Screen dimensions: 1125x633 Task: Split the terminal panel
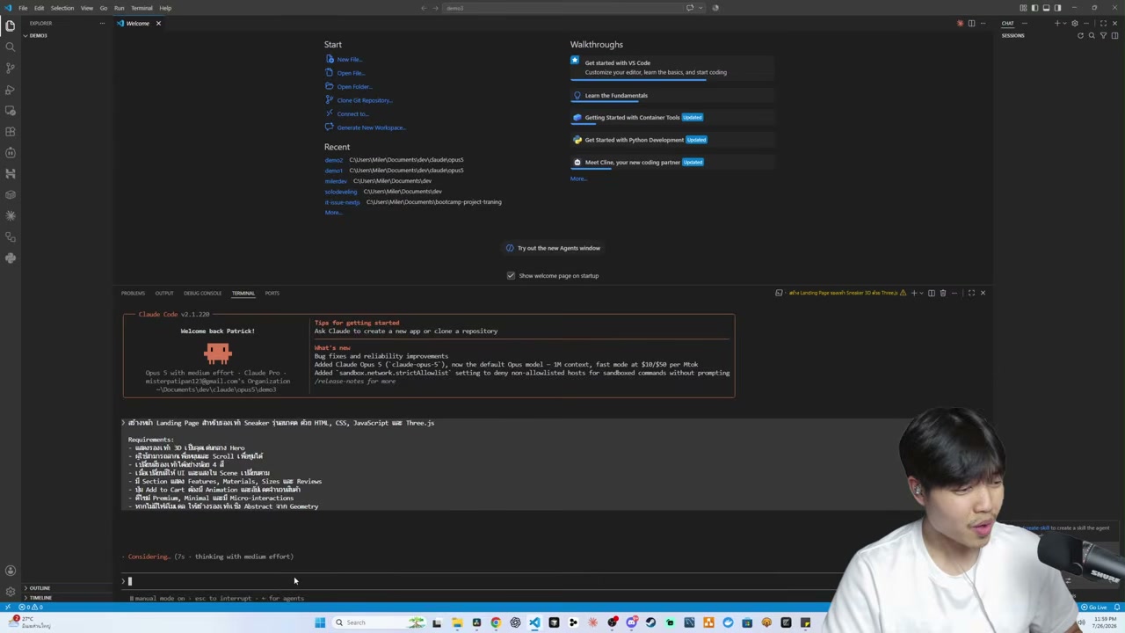coord(932,293)
